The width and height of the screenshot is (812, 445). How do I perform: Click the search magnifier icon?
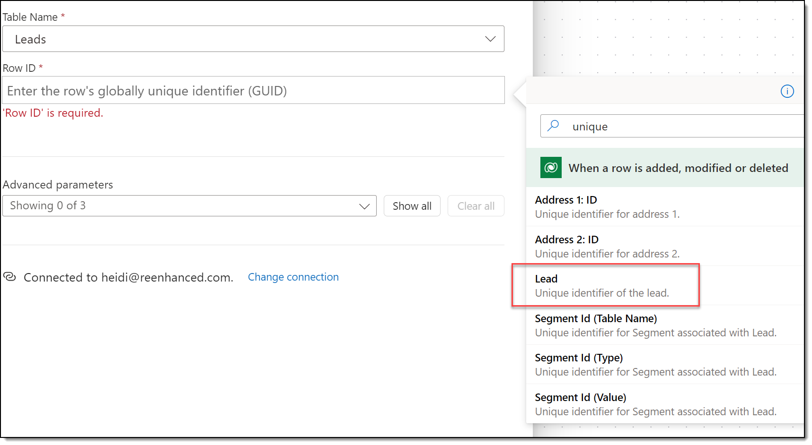click(553, 126)
